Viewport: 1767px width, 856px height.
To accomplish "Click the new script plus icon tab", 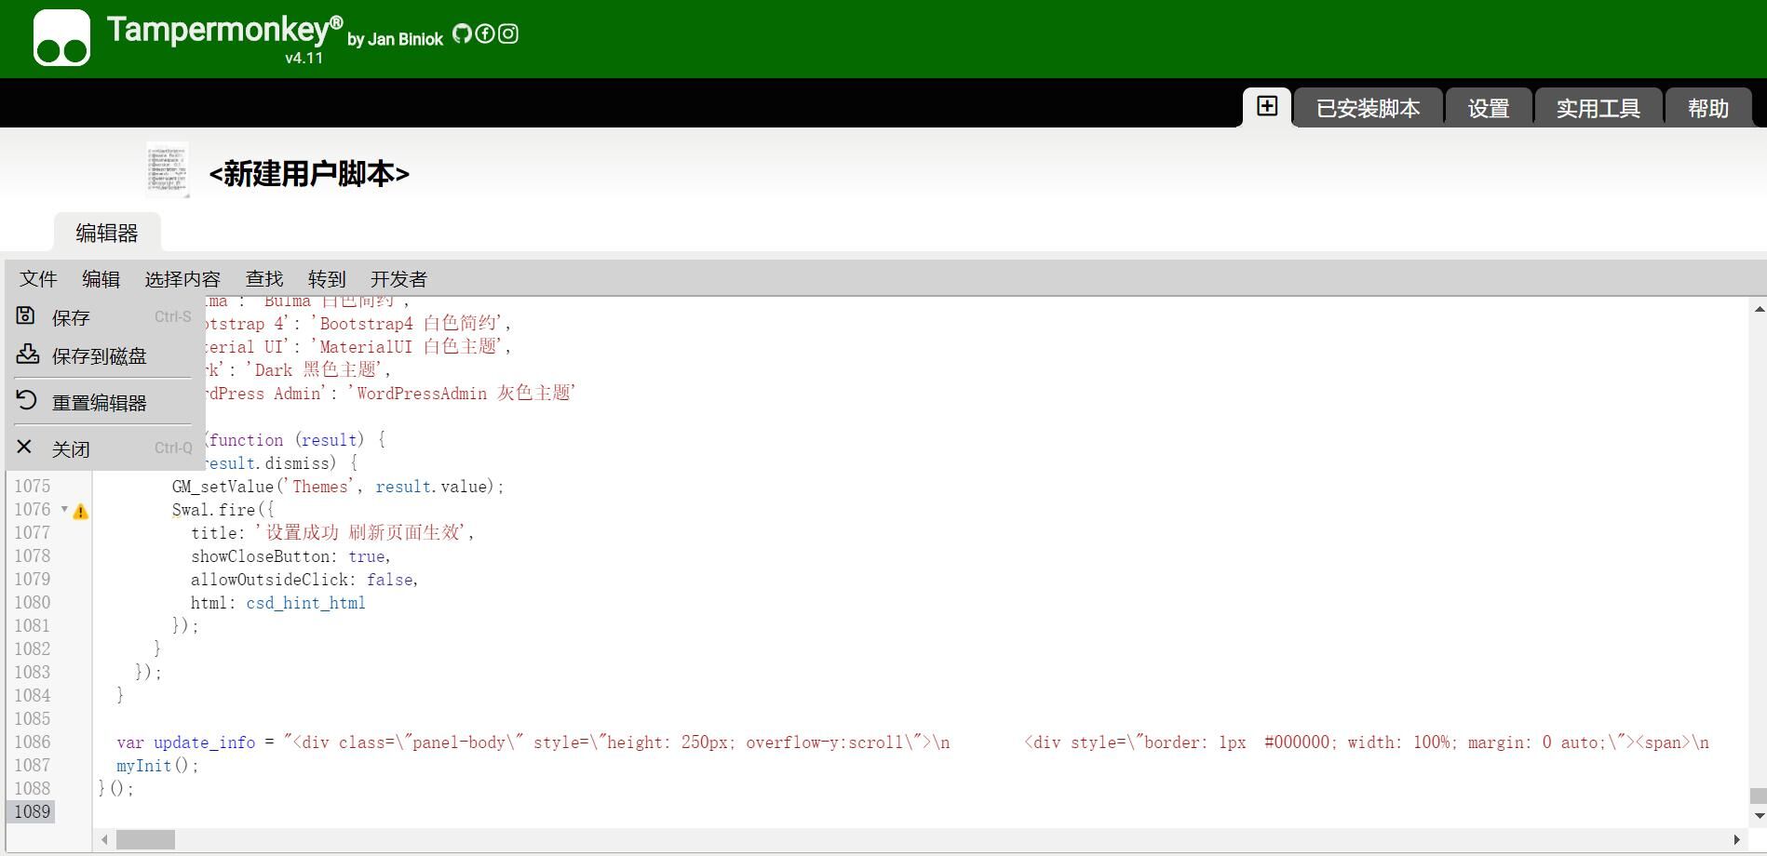I will point(1266,107).
